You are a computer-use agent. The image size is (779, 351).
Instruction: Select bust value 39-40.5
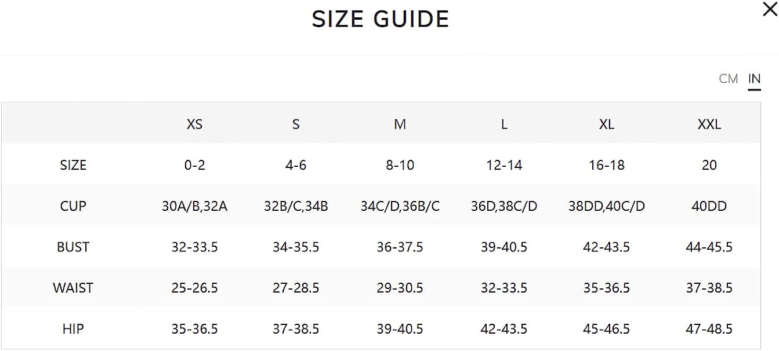504,247
